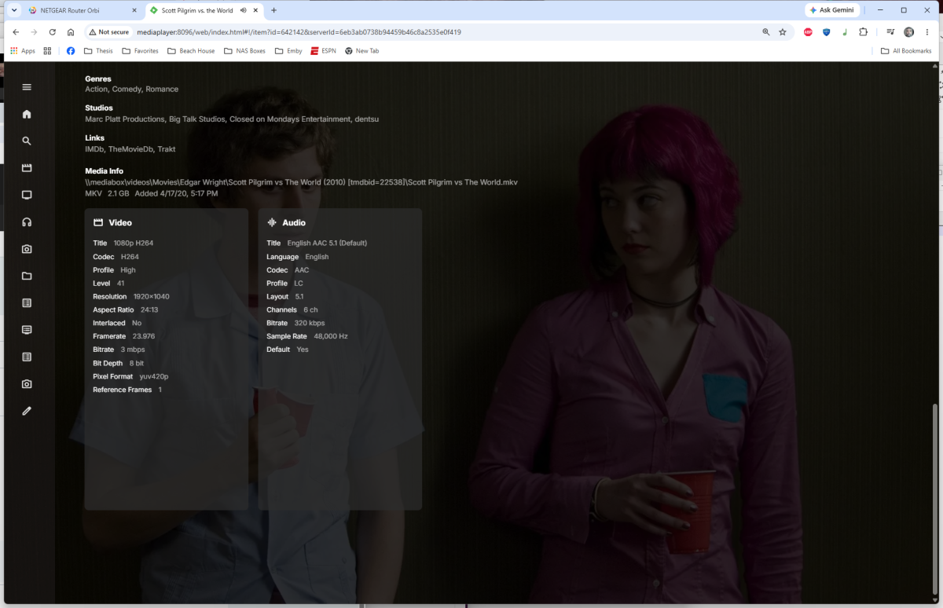Open the hamburger menu in Emby sidebar
Viewport: 943px width, 608px height.
(x=27, y=87)
